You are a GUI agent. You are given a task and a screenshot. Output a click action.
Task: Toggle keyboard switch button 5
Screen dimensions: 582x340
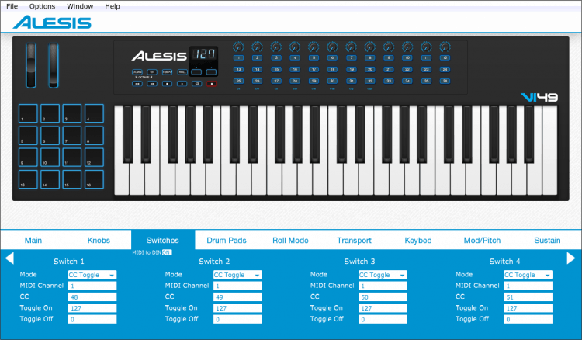point(314,58)
